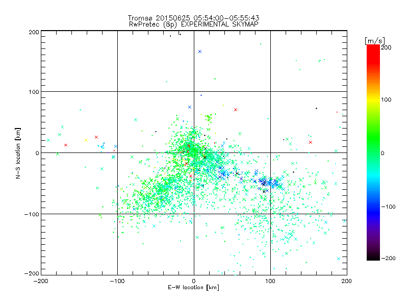
Task: Click the colorbar label '200' at top
Action: [386, 47]
